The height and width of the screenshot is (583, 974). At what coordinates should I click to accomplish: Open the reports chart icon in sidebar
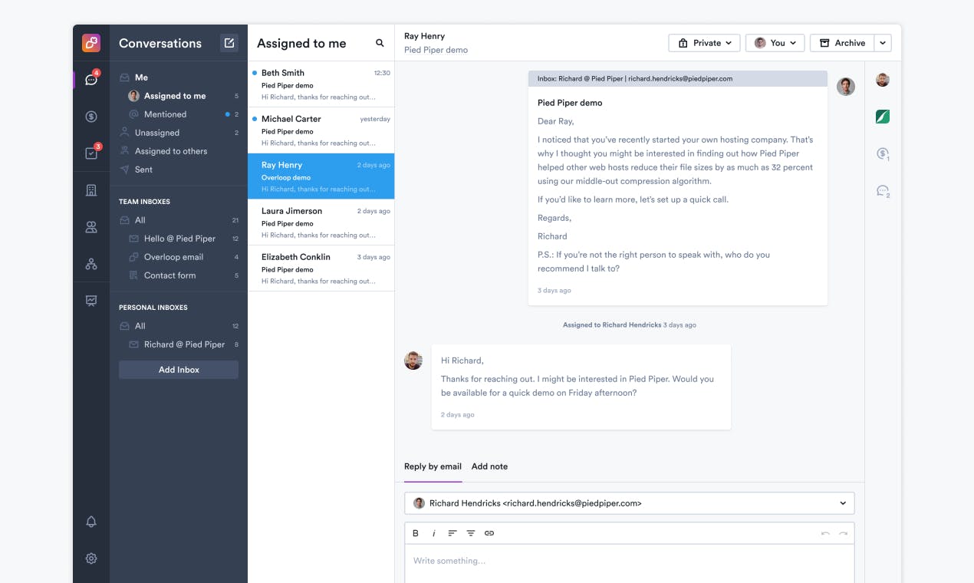pyautogui.click(x=91, y=301)
